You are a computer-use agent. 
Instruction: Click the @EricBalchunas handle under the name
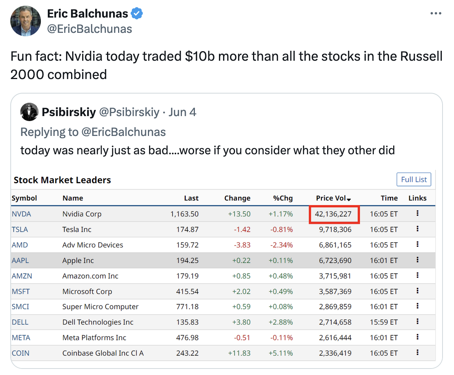click(89, 29)
